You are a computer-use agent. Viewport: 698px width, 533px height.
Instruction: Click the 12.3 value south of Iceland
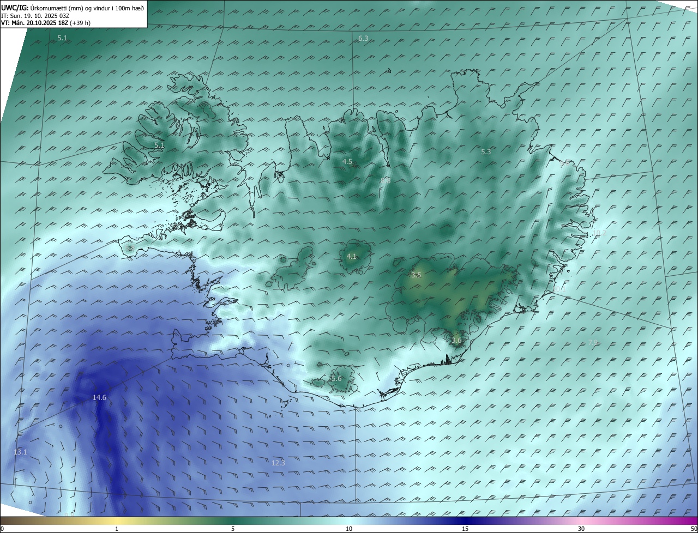278,463
